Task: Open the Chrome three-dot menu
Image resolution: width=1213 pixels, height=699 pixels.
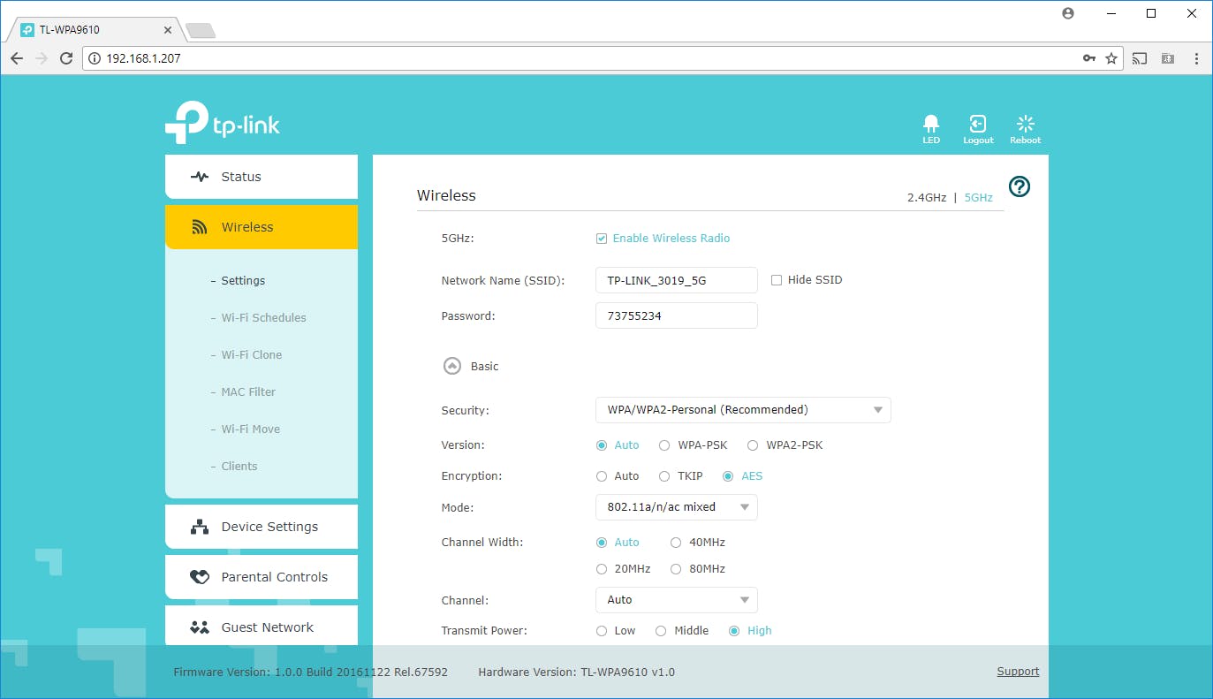Action: [1197, 58]
